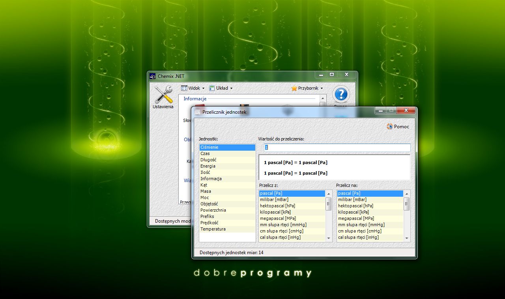This screenshot has width=505, height=299.
Task: Close the Chemix .NET window
Action: pyautogui.click(x=346, y=74)
